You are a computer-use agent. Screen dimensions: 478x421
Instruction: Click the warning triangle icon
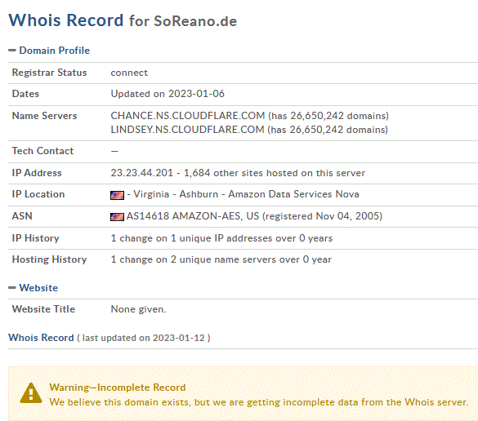31,393
